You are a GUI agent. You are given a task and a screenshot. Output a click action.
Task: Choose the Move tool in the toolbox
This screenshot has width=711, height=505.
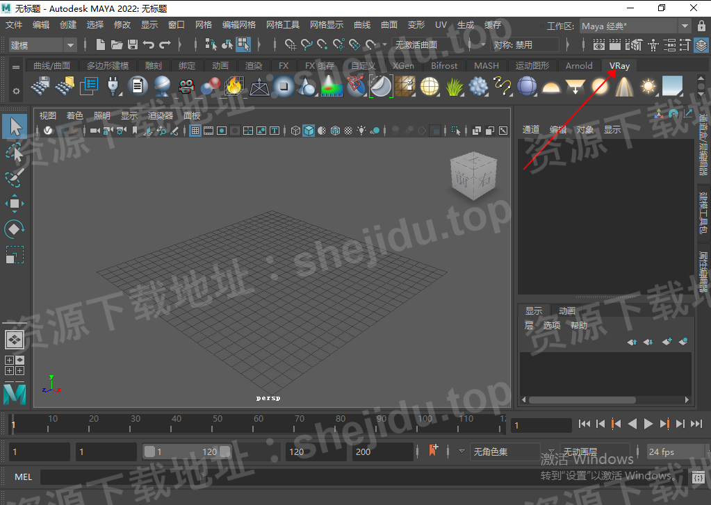tap(15, 204)
